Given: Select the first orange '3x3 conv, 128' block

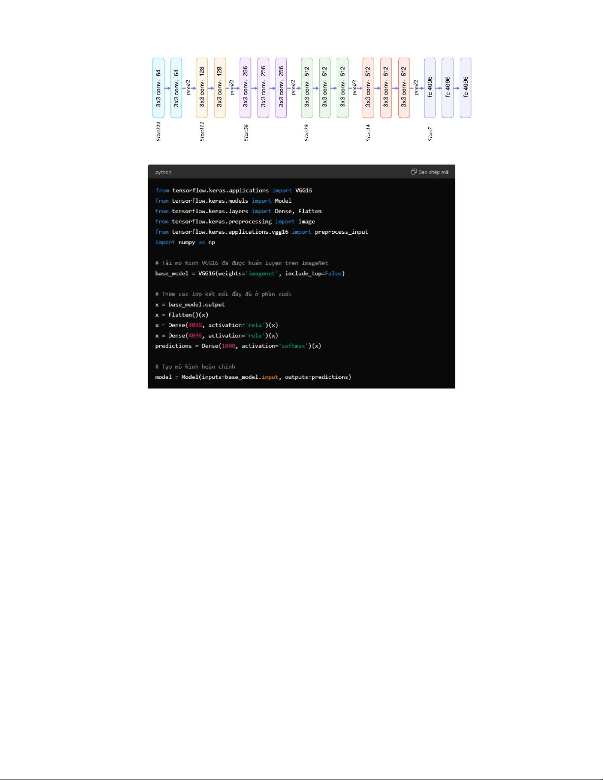Looking at the screenshot, I should (202, 88).
